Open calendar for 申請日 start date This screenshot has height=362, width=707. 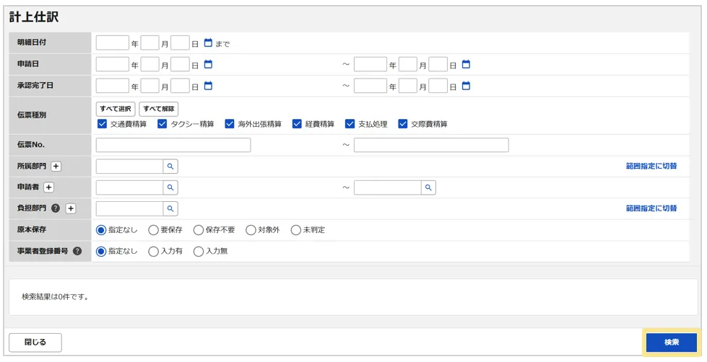pos(208,65)
